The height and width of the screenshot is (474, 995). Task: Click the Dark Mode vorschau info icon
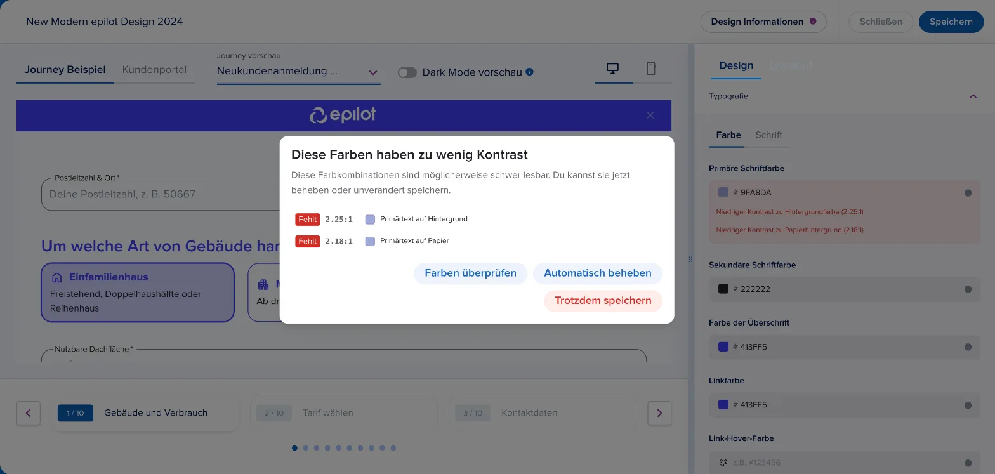529,72
